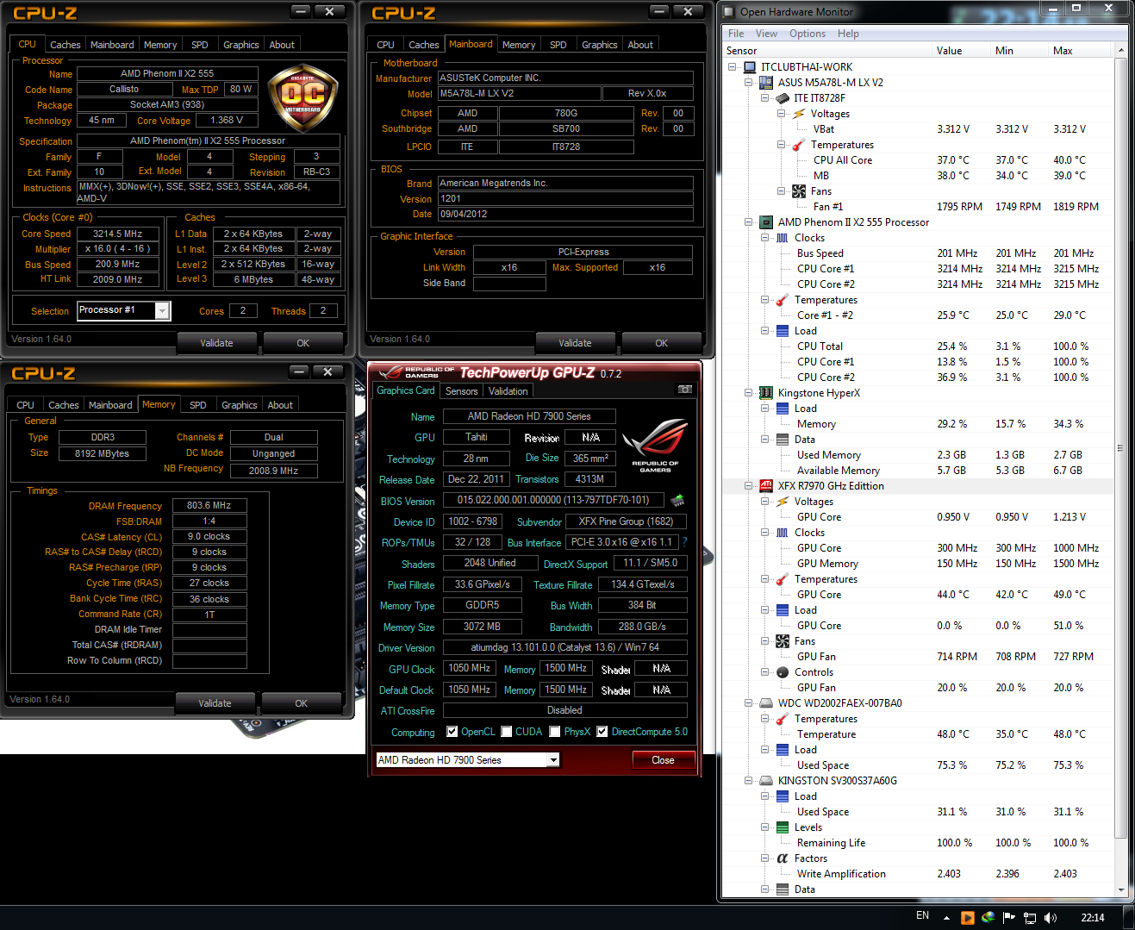Open the AMD Radeon HD 7900 Series dropdown
Viewport: 1135px width, 930px height.
pos(553,760)
